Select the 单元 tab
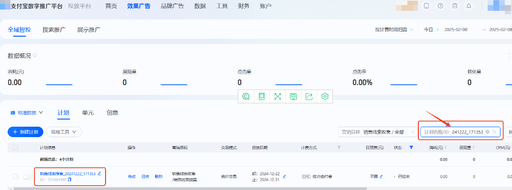 click(x=88, y=113)
